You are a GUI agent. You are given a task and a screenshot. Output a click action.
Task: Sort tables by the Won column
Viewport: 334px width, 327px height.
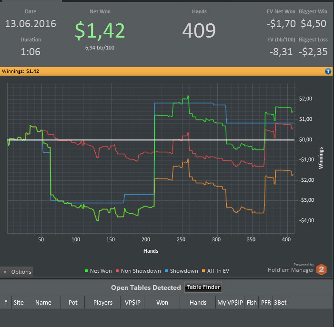point(162,302)
